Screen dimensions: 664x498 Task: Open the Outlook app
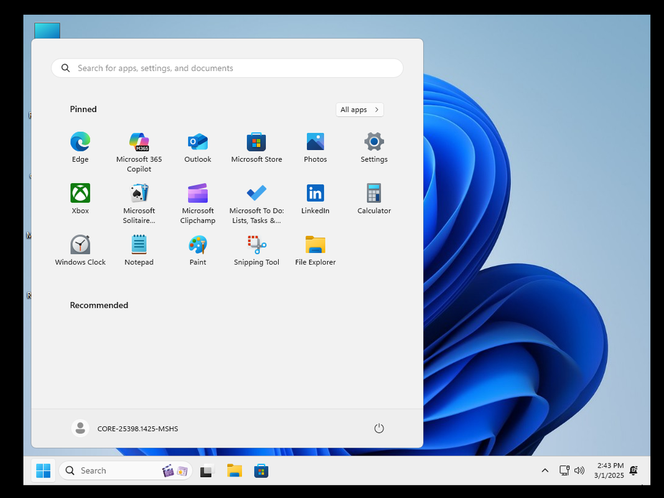pos(198,148)
